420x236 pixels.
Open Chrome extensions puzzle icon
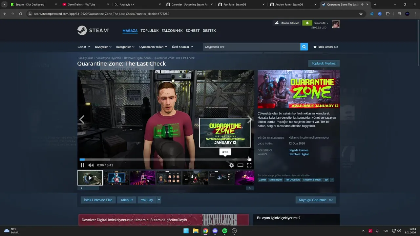pos(388,14)
